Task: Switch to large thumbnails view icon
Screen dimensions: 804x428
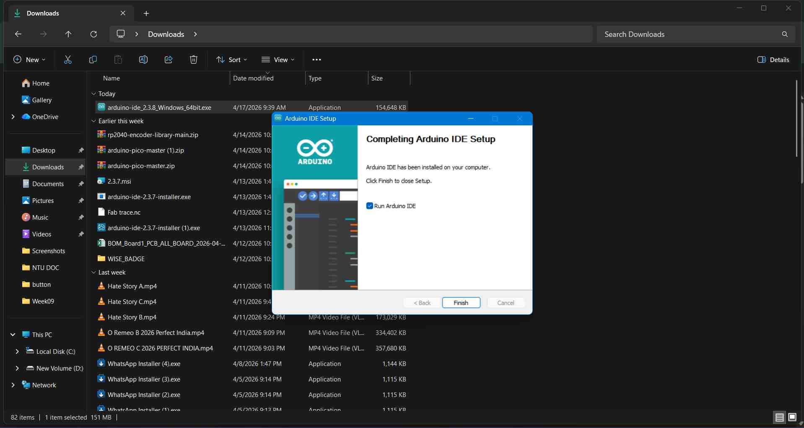Action: [792, 417]
